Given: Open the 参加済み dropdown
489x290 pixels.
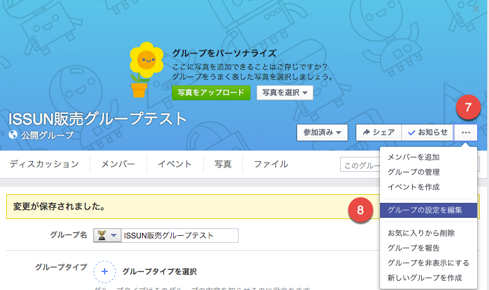Looking at the screenshot, I should coord(322,133).
